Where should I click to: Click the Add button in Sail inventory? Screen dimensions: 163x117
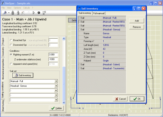coord(137,21)
